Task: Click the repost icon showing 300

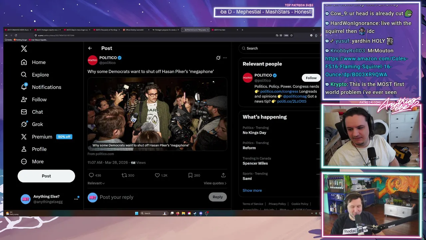Action: pyautogui.click(x=124, y=175)
